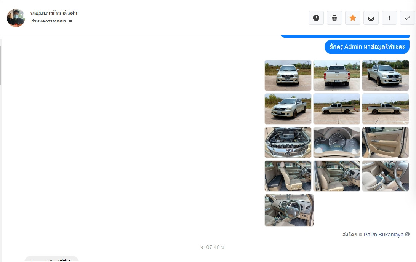Open driver seat photo showing the rear bench

click(x=288, y=176)
